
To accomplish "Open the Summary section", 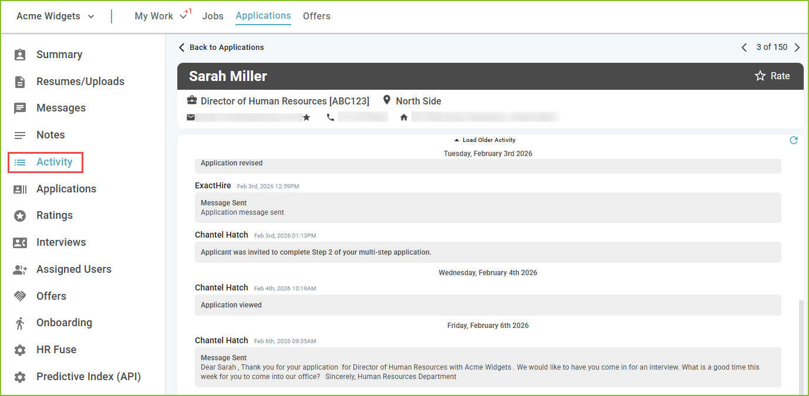I will pos(59,55).
